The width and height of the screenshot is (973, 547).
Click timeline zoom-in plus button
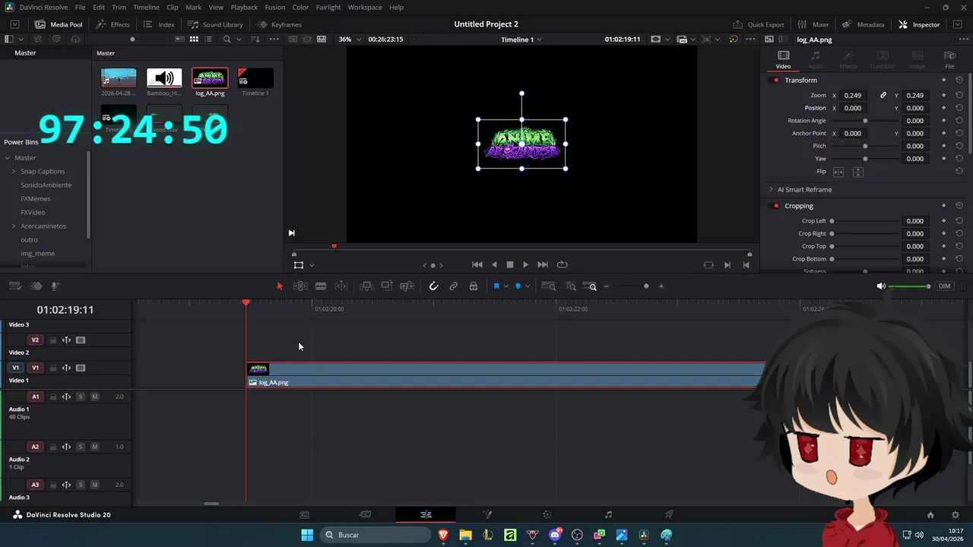click(x=661, y=286)
